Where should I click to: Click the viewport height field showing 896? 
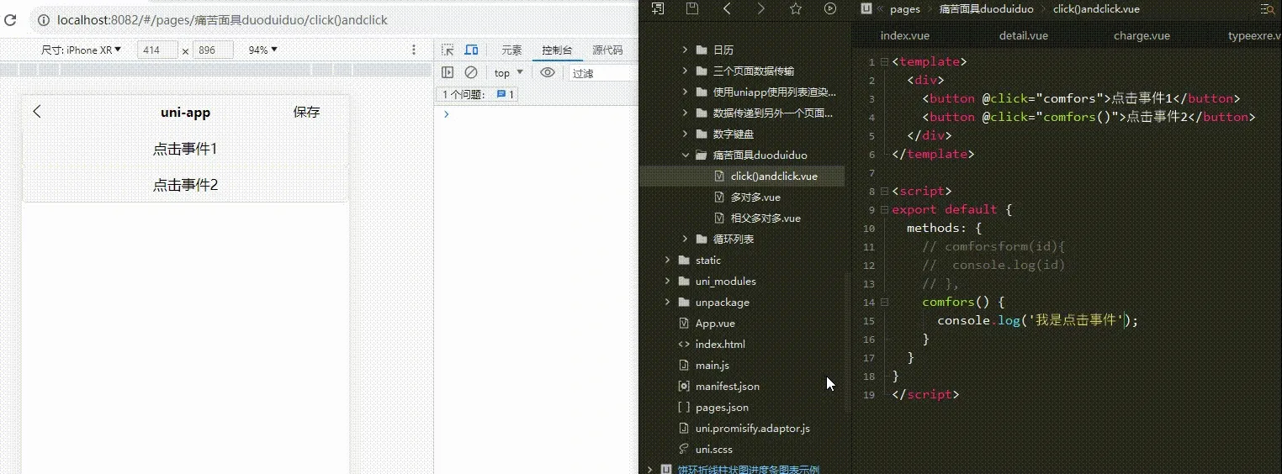click(x=213, y=50)
